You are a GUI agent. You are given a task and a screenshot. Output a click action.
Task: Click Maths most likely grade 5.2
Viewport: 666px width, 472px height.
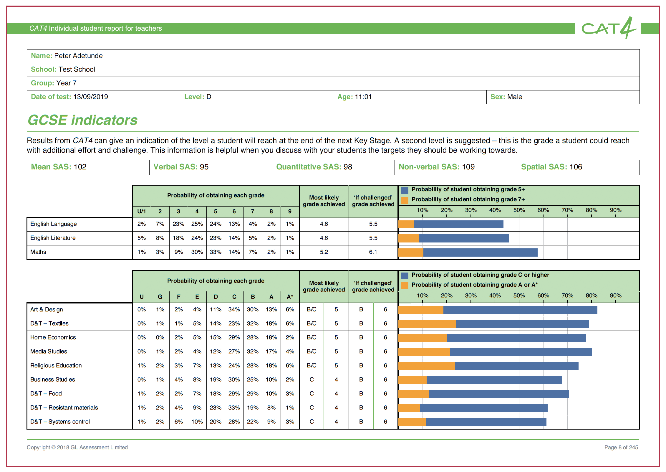324,252
